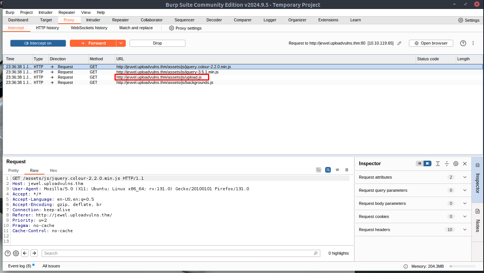Viewport: 484px width, 273px height.
Task: Click the memory info icon in status bar
Action: pos(406,266)
